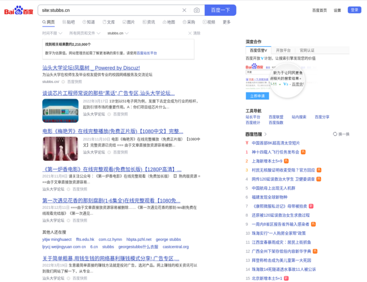Switch to the 地图 tab
Image resolution: width=367 pixels, height=282 pixels.
click(x=169, y=22)
